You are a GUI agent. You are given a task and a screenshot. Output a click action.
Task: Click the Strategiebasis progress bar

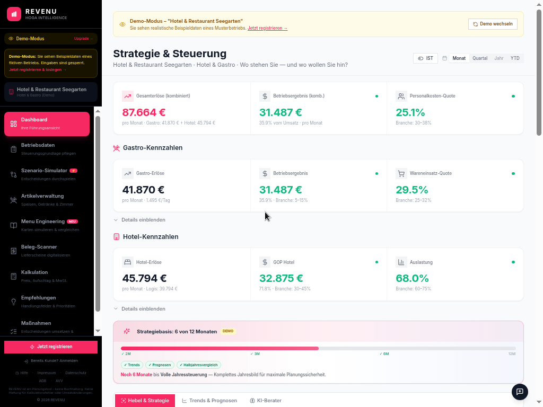[318, 348]
